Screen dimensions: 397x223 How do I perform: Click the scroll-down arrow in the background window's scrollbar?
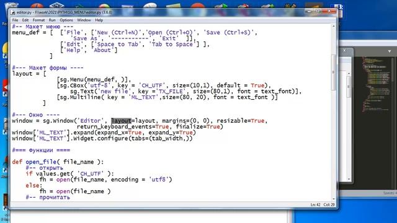(x=349, y=179)
